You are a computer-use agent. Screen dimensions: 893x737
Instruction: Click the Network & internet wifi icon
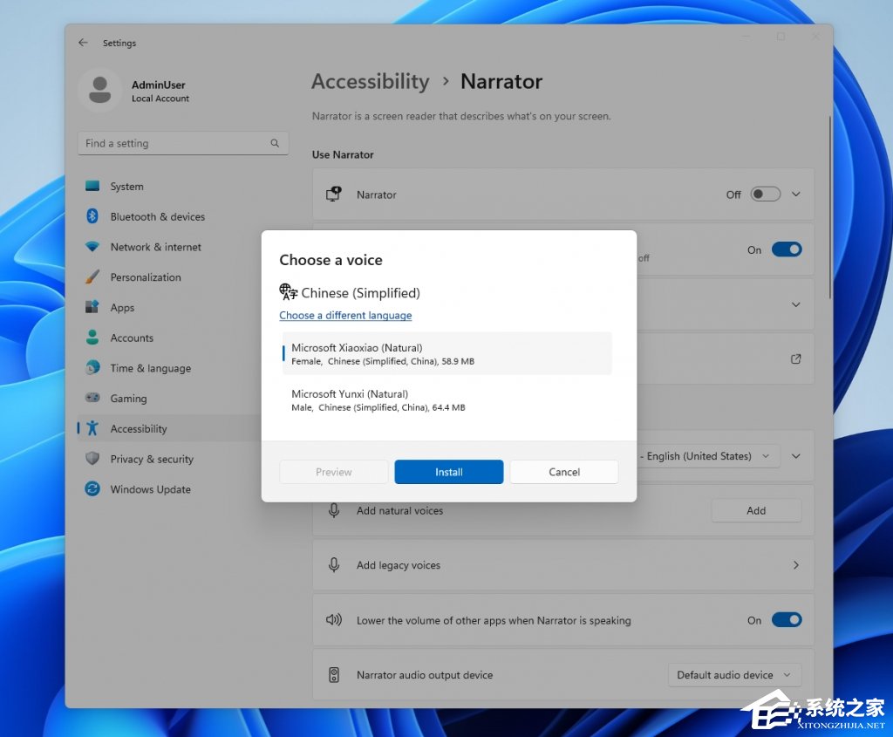pyautogui.click(x=92, y=247)
